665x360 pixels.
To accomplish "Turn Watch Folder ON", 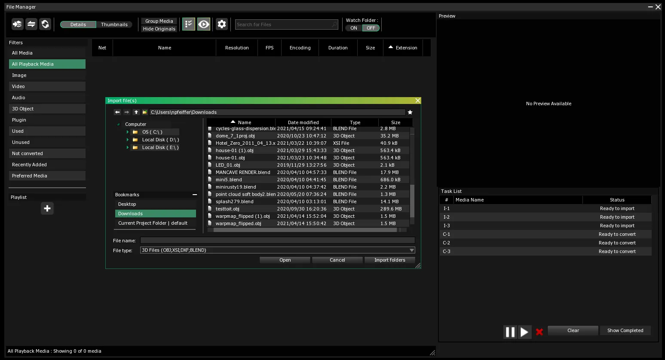I will pos(354,28).
